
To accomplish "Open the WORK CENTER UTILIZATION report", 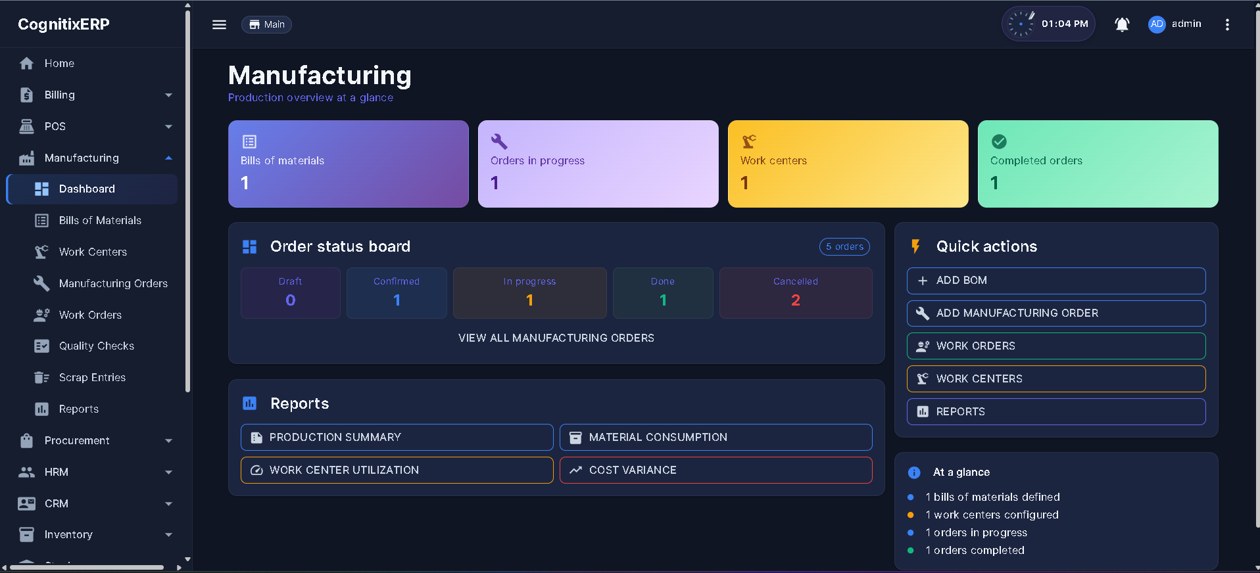I will click(x=397, y=470).
